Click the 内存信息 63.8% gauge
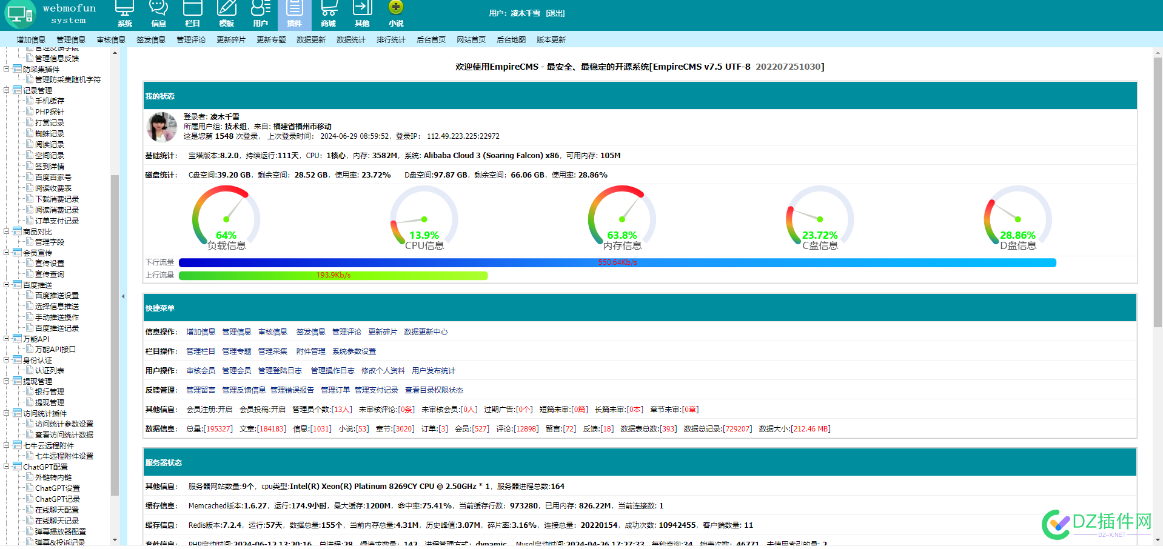This screenshot has width=1163, height=549. tap(622, 218)
